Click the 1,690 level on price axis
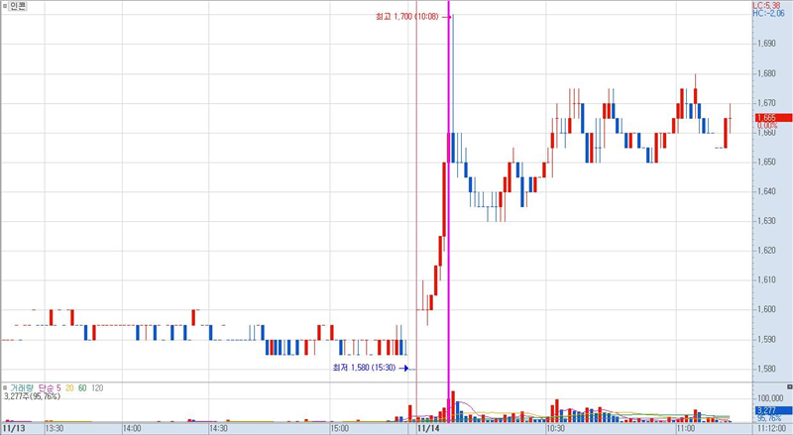This screenshot has width=793, height=435. pos(767,44)
